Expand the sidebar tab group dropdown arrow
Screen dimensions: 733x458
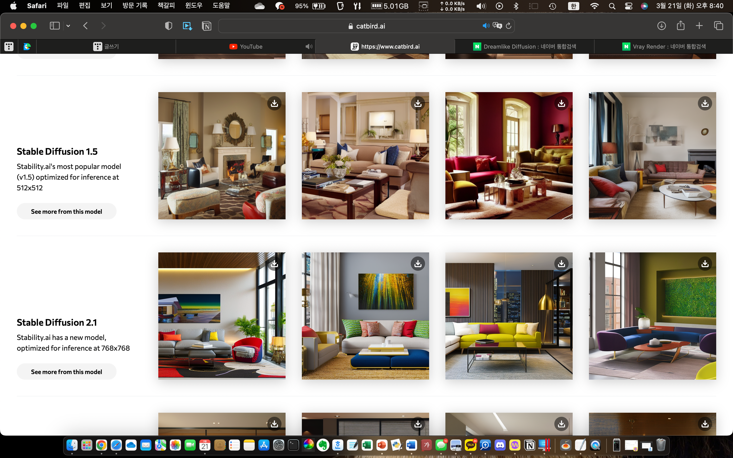[68, 26]
